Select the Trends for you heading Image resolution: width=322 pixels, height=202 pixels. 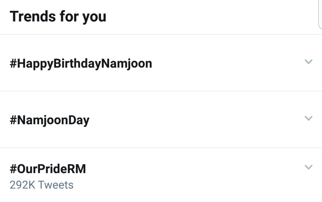(x=58, y=17)
